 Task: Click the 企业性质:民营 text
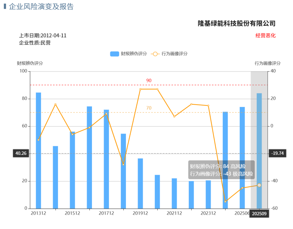tap(35, 43)
